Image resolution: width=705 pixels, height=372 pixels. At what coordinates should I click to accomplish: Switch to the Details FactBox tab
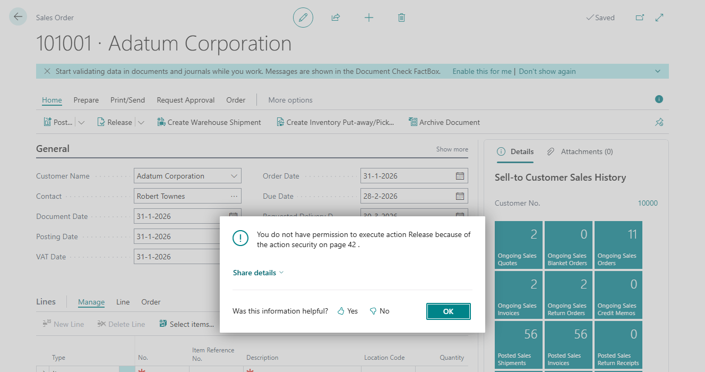point(515,151)
